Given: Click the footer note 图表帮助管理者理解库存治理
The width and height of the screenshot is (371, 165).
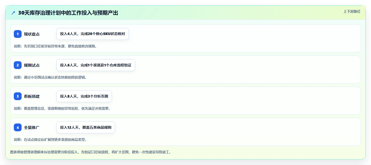Looking at the screenshot, I should 91,152.
